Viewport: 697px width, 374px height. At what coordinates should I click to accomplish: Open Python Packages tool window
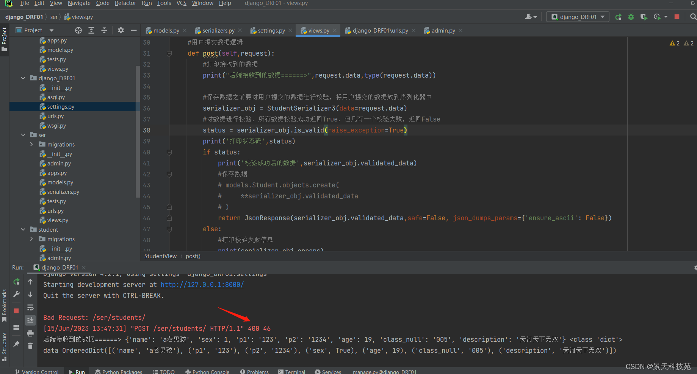(119, 371)
